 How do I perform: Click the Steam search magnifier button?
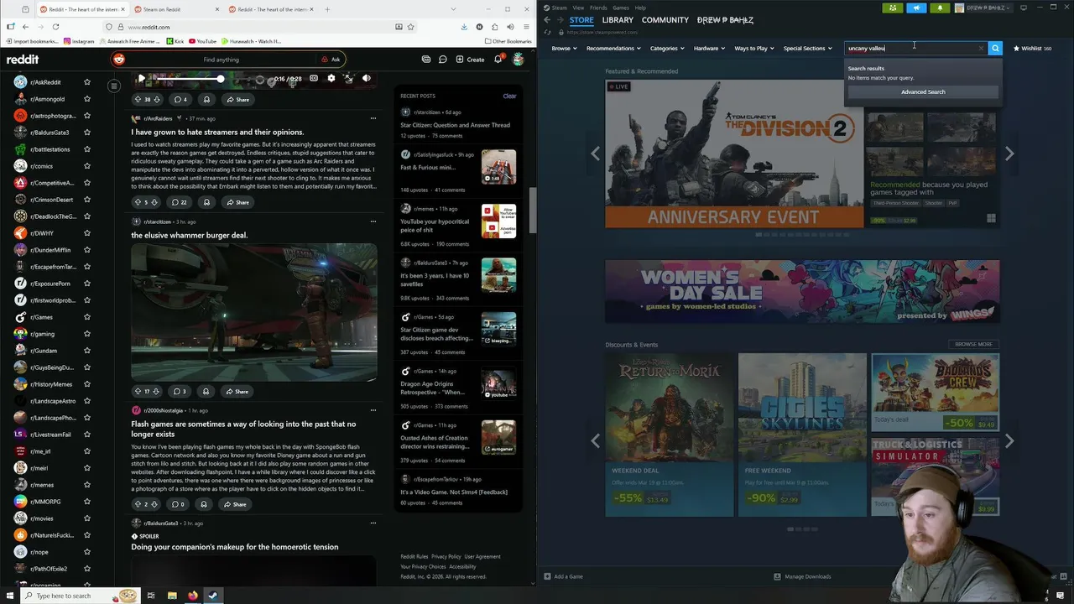click(995, 49)
